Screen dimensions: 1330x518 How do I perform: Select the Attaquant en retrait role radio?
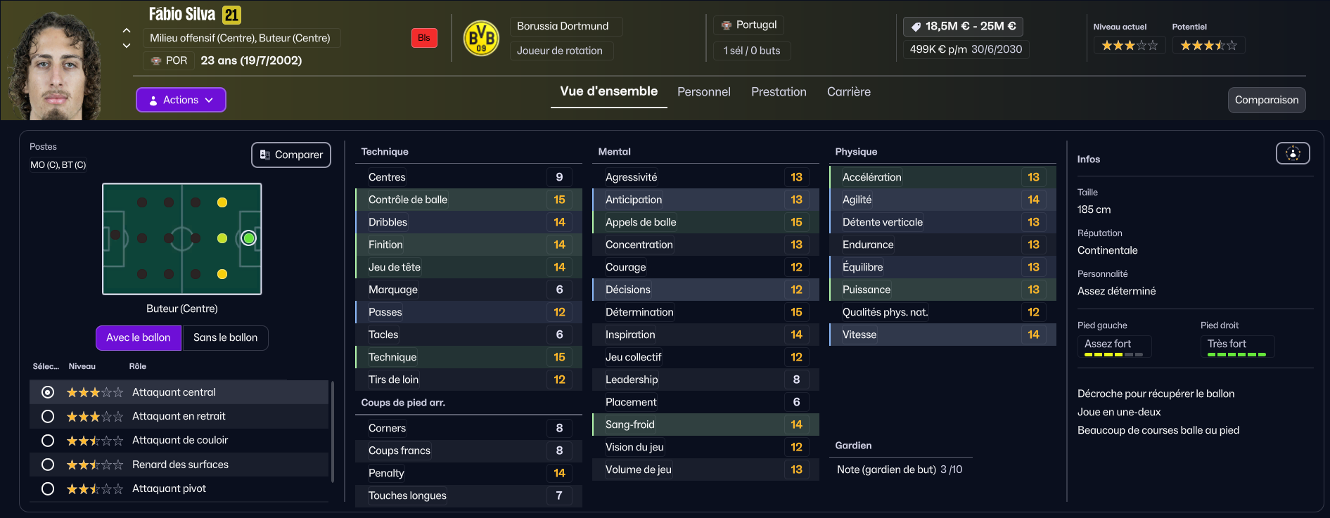[x=48, y=417]
